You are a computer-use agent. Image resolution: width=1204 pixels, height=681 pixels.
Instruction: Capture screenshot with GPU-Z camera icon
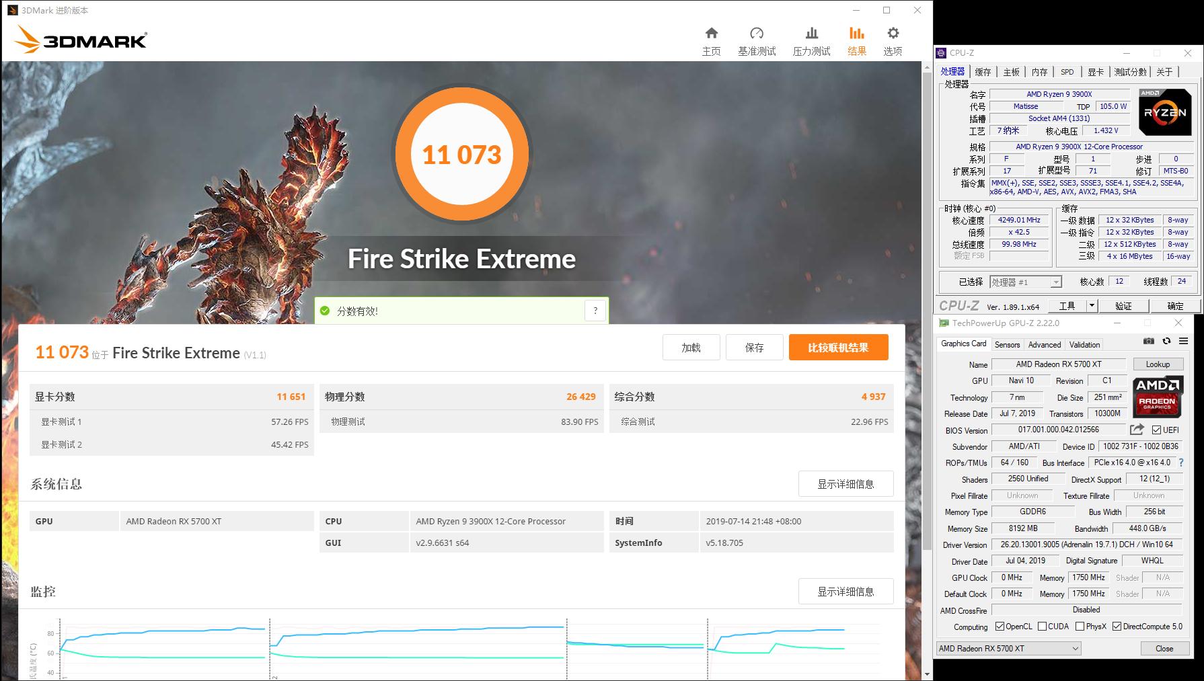click(1148, 341)
